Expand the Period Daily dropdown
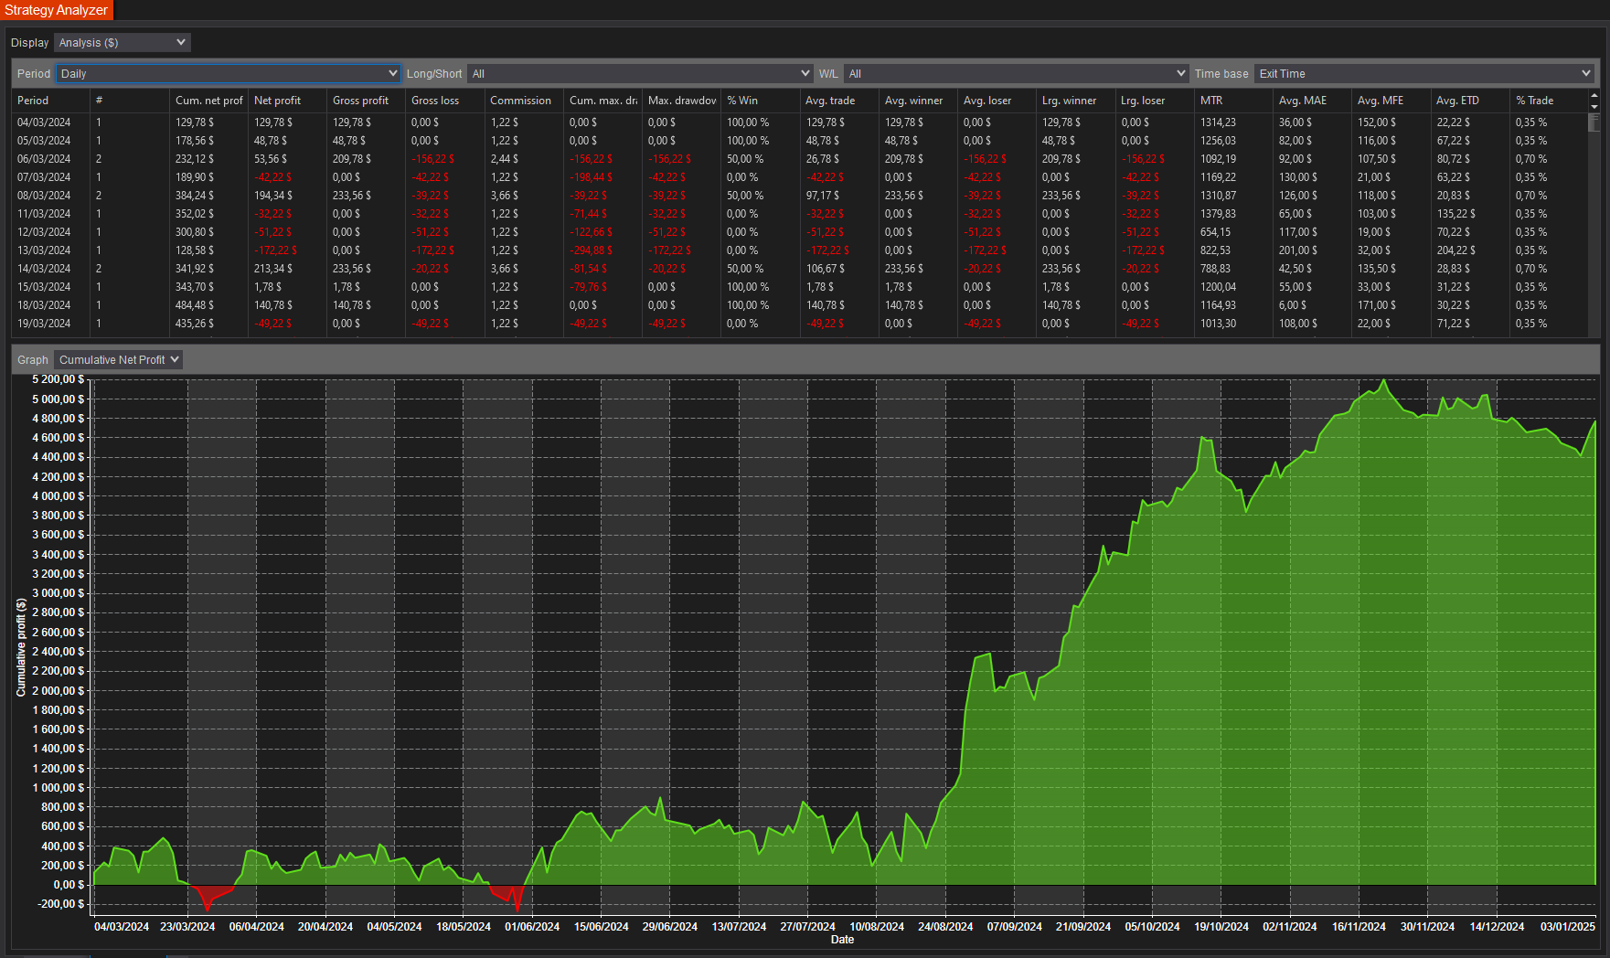 tap(229, 74)
